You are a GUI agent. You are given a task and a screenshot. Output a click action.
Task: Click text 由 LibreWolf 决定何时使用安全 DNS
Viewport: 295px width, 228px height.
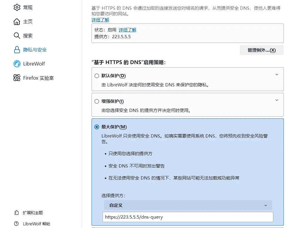(x=155, y=85)
